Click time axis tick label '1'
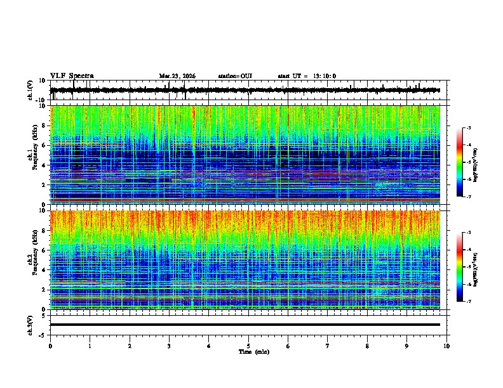 click(x=90, y=346)
